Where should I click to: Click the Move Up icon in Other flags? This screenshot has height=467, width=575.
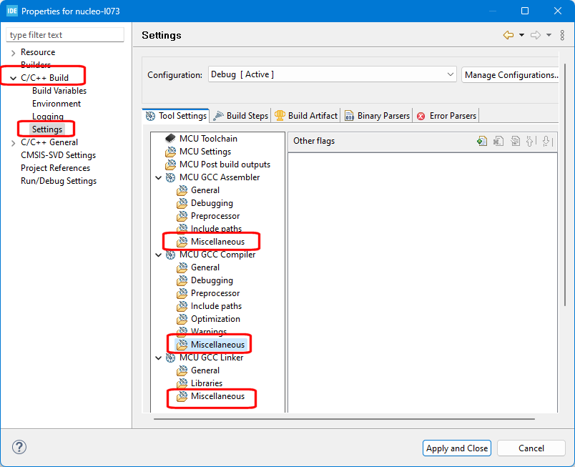(x=531, y=141)
